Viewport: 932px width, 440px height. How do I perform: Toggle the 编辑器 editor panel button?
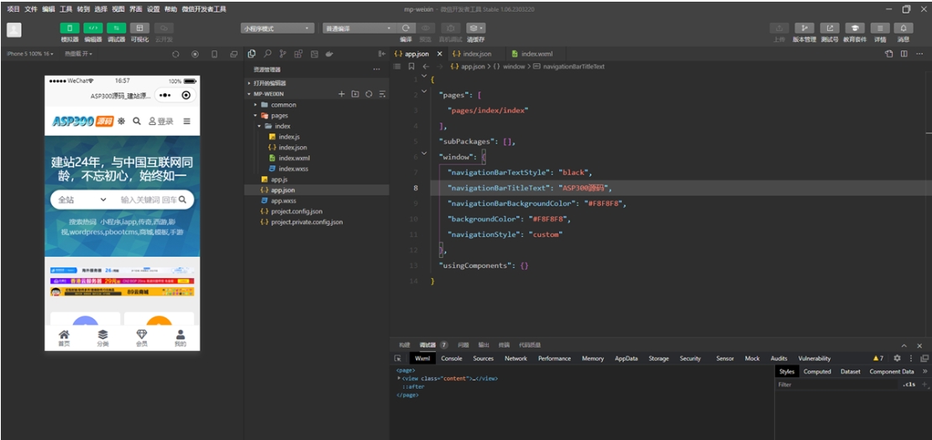[92, 28]
